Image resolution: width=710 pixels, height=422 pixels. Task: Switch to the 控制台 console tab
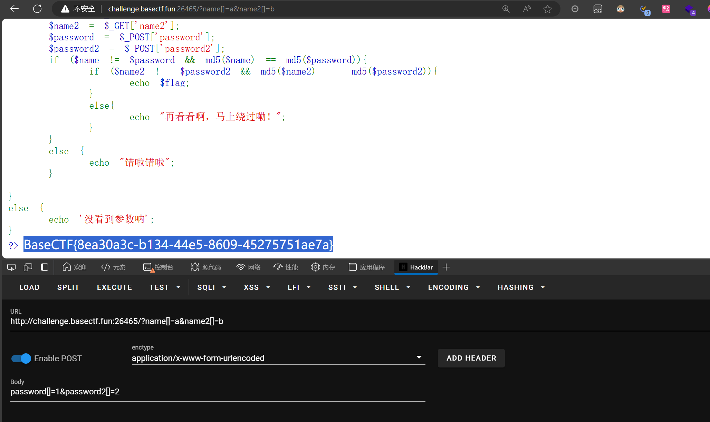pyautogui.click(x=158, y=267)
